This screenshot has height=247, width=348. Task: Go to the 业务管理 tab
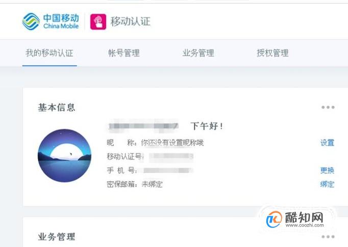(198, 53)
